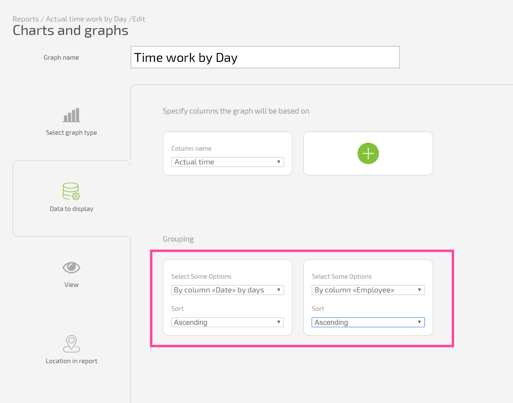Click Select Some Options label above Date dropdown

[x=201, y=277]
